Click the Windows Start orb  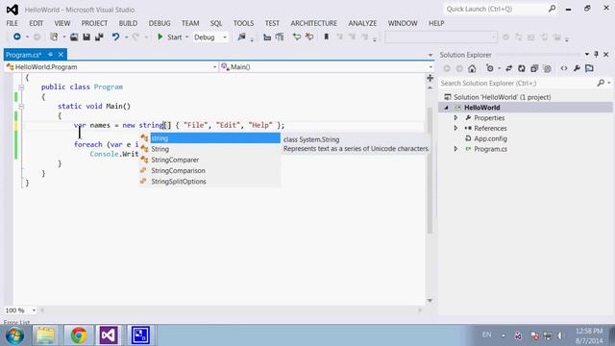point(14,335)
